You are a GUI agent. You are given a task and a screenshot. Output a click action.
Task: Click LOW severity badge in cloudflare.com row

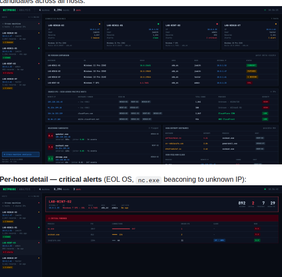265,113
